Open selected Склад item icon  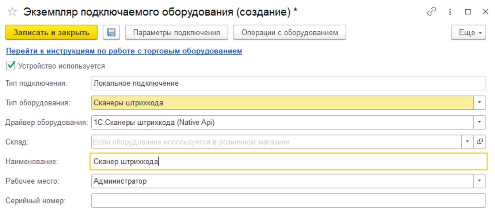pyautogui.click(x=480, y=142)
